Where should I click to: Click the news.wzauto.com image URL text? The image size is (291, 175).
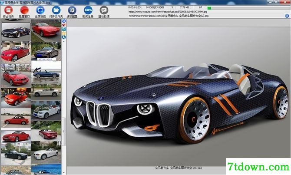click(x=168, y=11)
